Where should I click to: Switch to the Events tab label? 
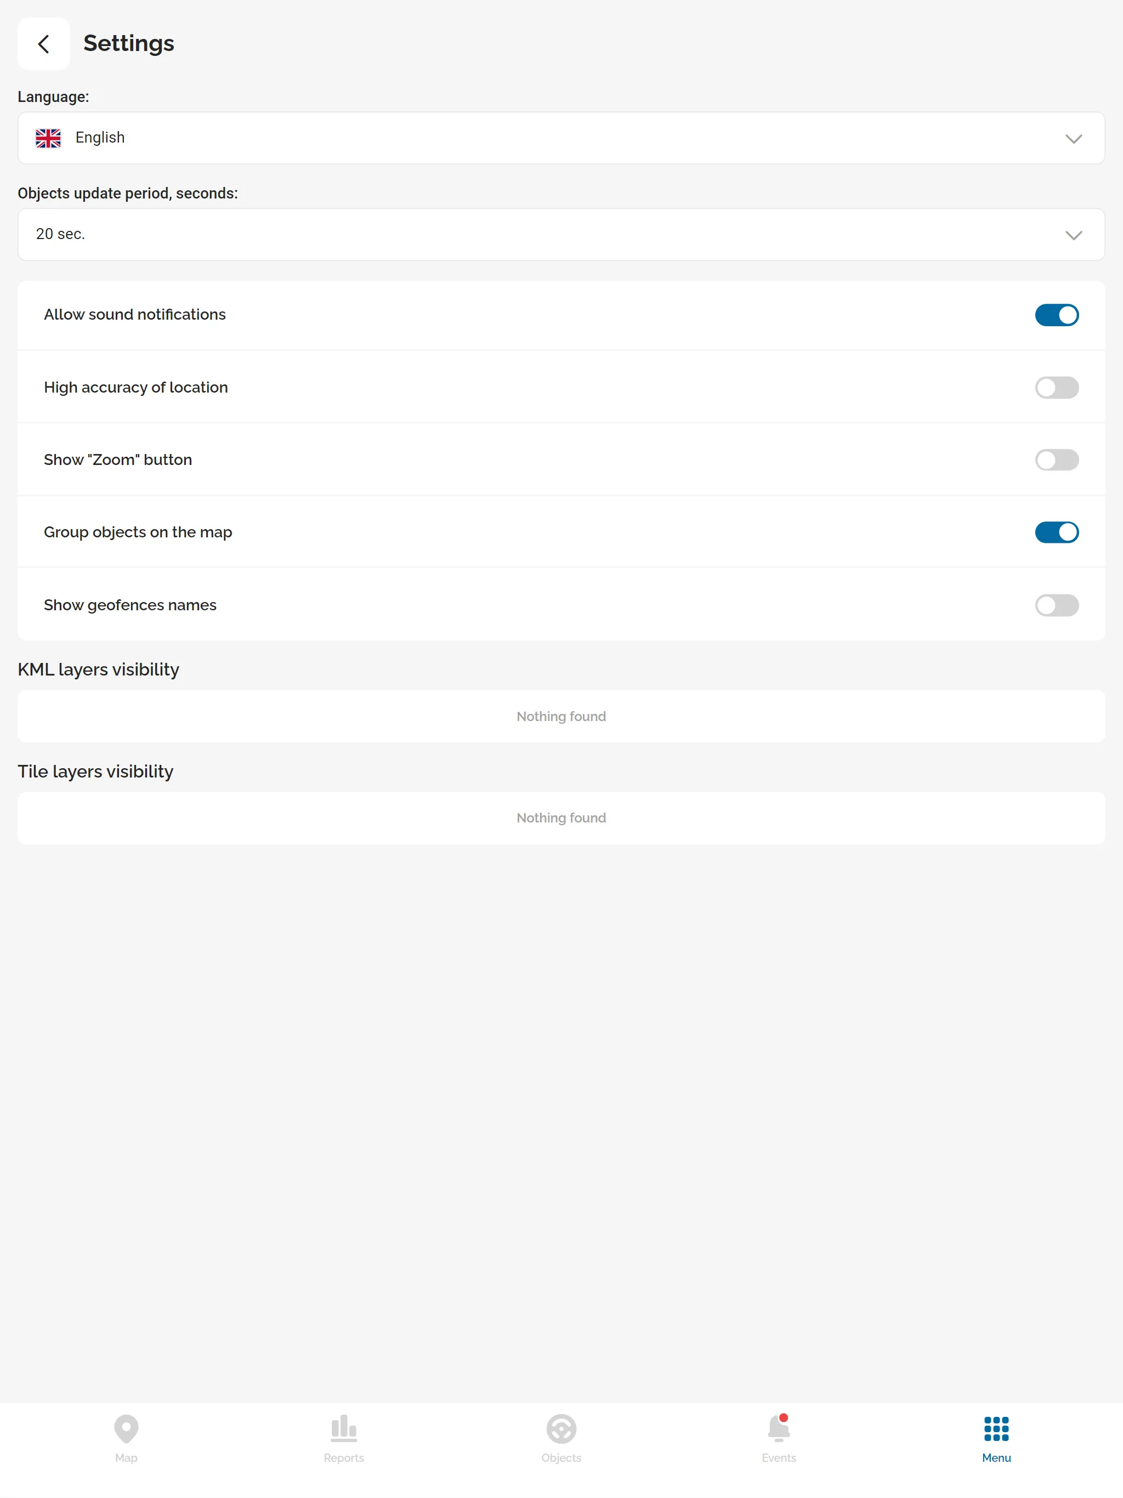click(778, 1457)
